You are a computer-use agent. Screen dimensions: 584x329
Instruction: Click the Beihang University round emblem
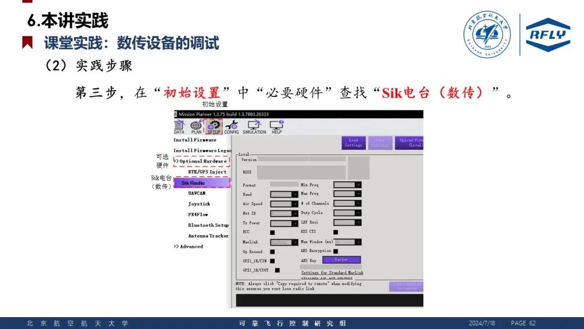486,35
